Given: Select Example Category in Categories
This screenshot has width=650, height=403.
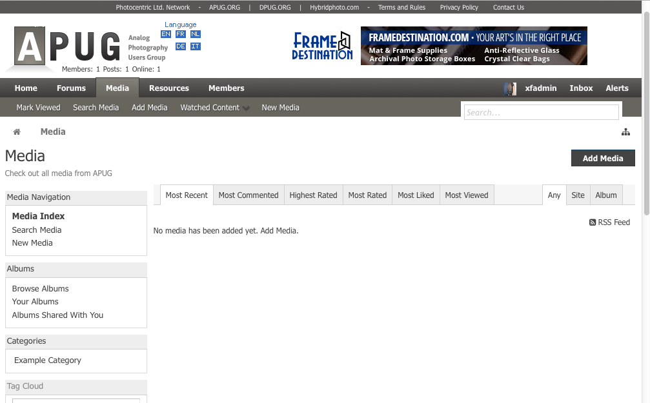Looking at the screenshot, I should (x=48, y=360).
